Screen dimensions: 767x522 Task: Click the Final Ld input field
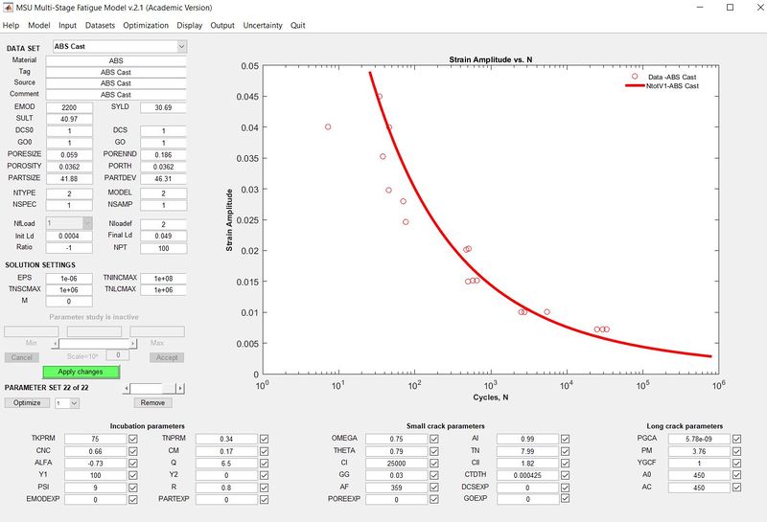(163, 235)
